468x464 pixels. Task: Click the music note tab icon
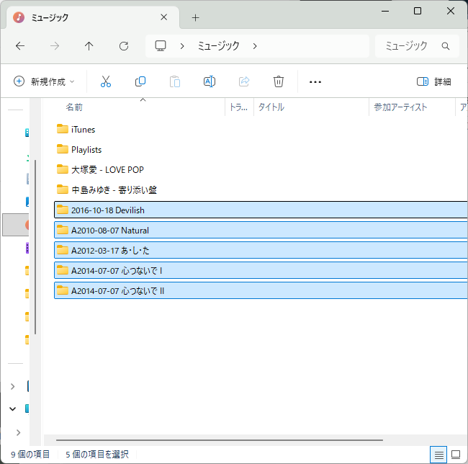pyautogui.click(x=19, y=17)
